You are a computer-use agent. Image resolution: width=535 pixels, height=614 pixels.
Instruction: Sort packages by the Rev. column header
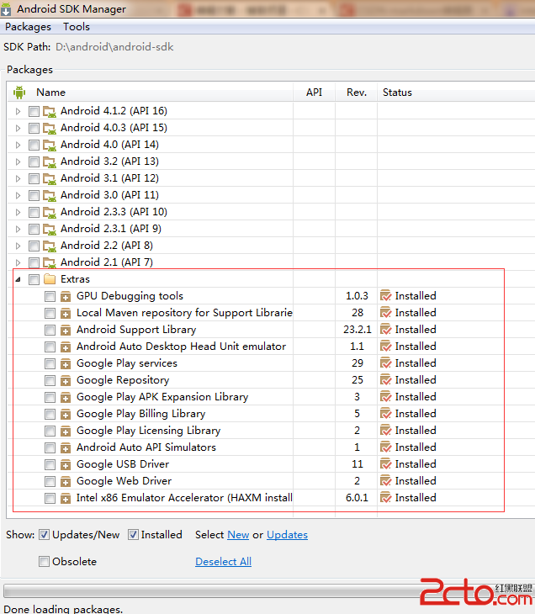(356, 93)
